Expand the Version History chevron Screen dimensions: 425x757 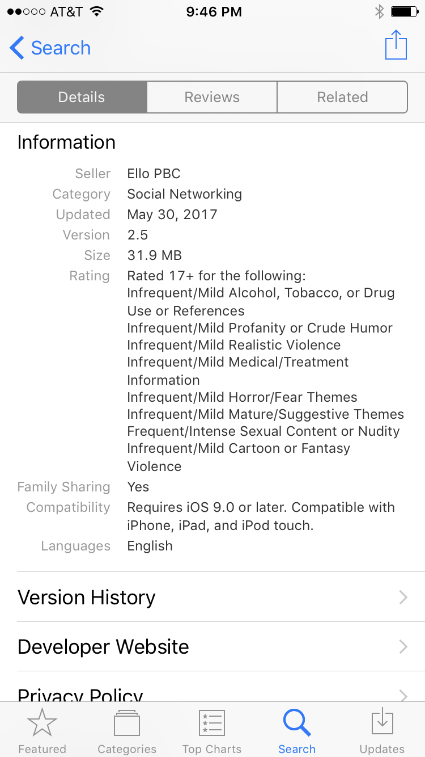click(403, 597)
